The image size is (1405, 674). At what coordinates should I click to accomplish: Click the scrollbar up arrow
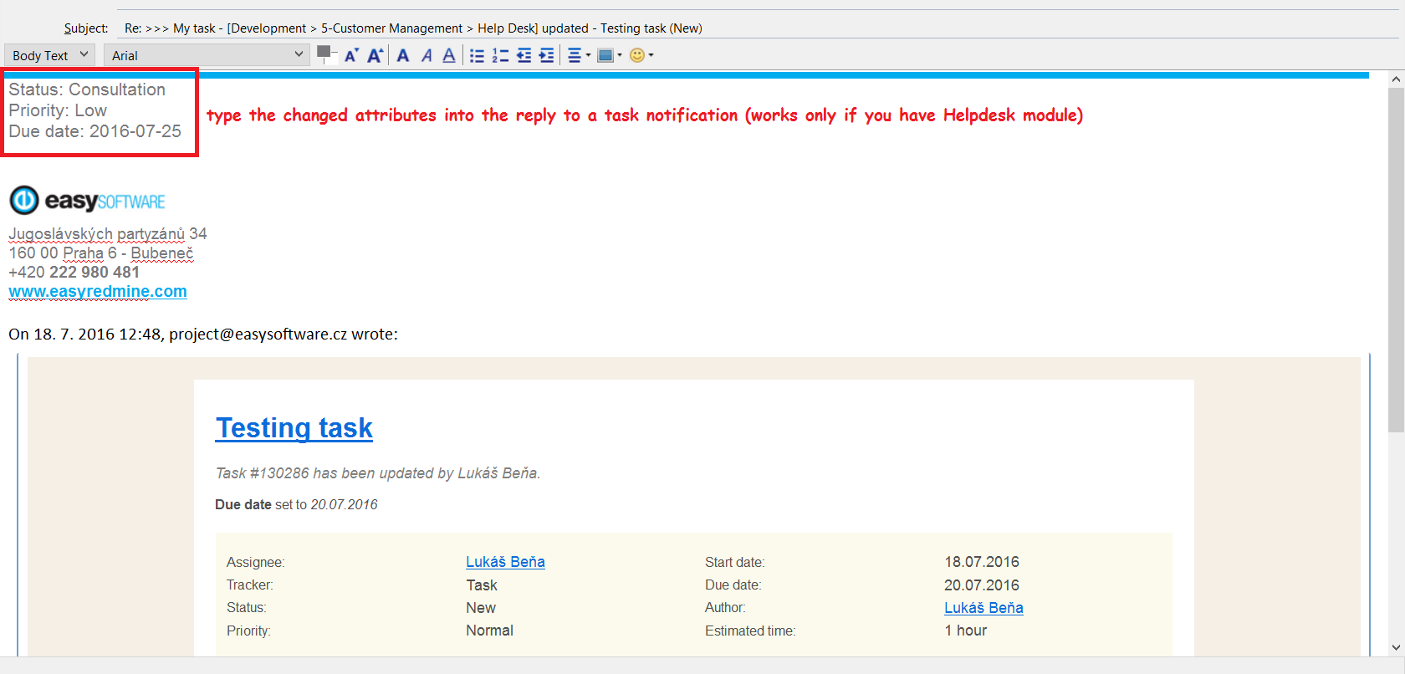click(x=1396, y=79)
